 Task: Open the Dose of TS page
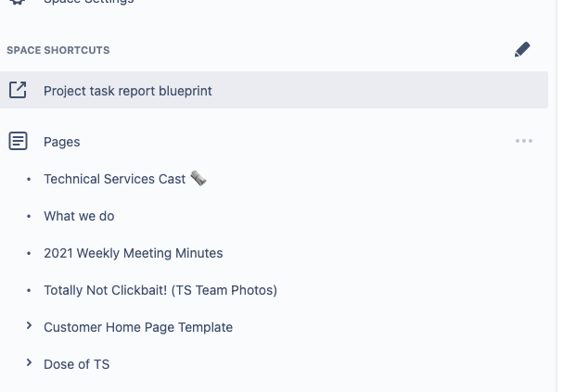coord(76,364)
